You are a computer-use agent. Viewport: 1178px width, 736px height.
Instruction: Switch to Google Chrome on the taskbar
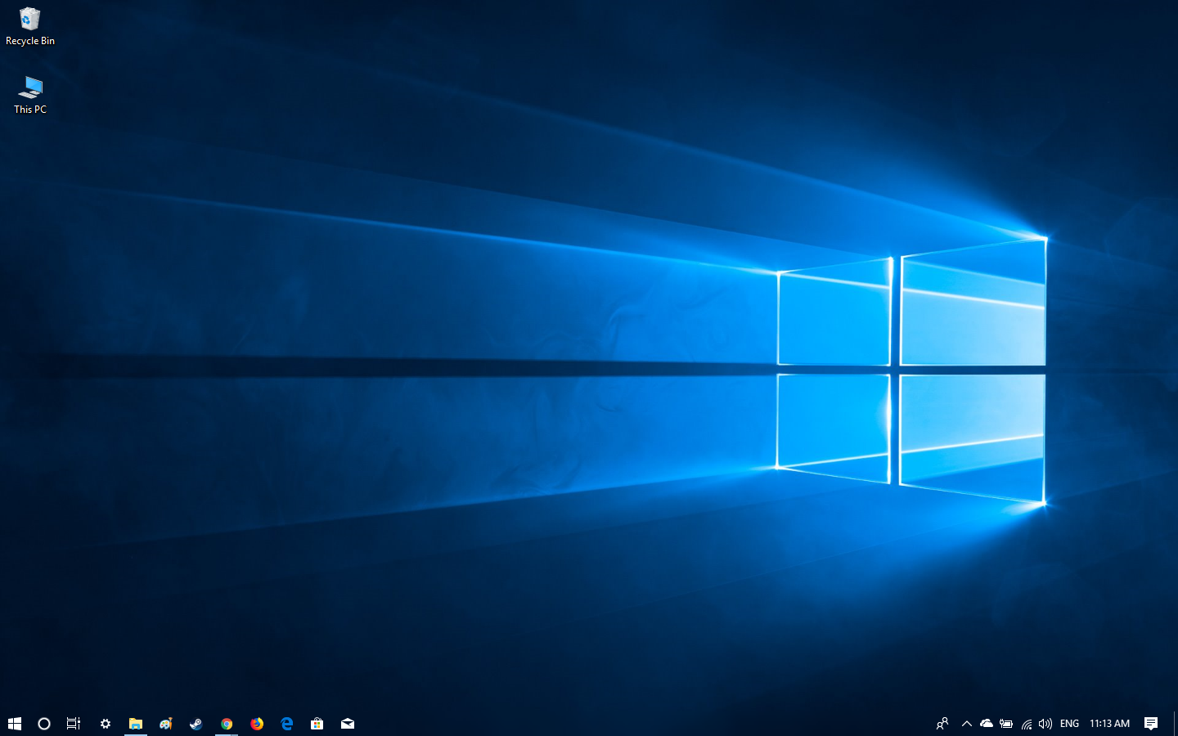coord(227,724)
